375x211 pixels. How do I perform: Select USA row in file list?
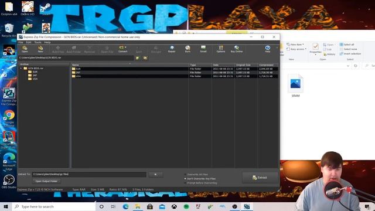tap(175, 76)
